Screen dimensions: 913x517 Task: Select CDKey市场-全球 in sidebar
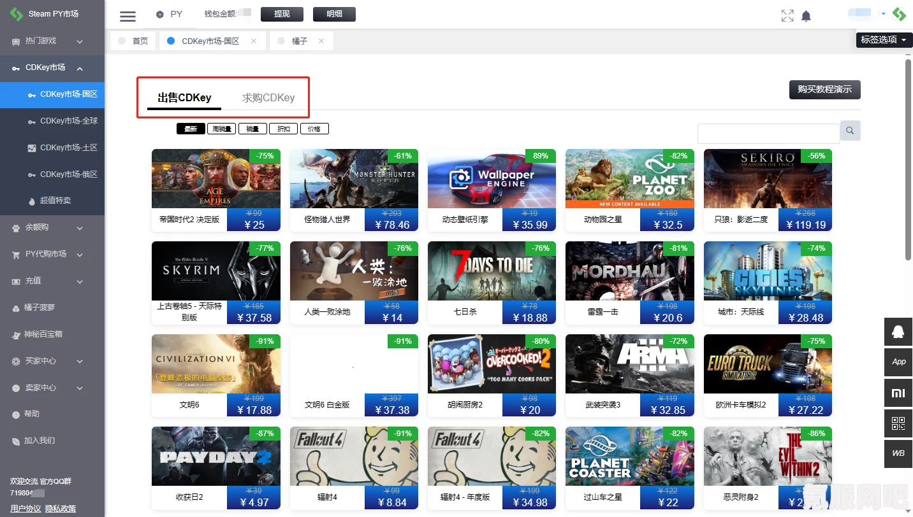pyautogui.click(x=52, y=121)
